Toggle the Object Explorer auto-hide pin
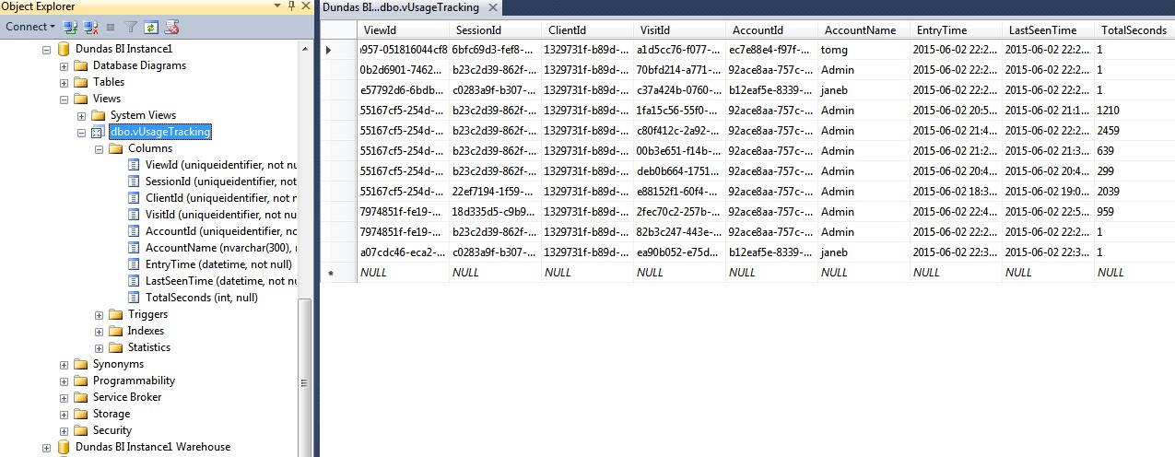 (x=291, y=6)
